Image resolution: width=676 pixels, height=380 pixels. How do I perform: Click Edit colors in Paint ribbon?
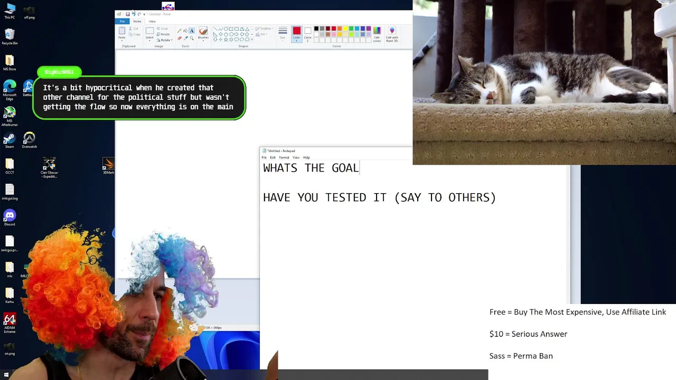[x=377, y=35]
